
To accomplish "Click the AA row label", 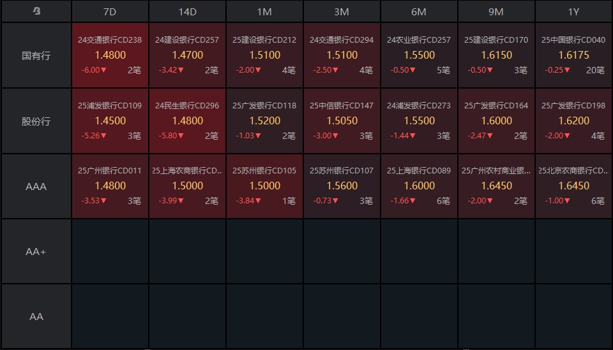I will [36, 316].
